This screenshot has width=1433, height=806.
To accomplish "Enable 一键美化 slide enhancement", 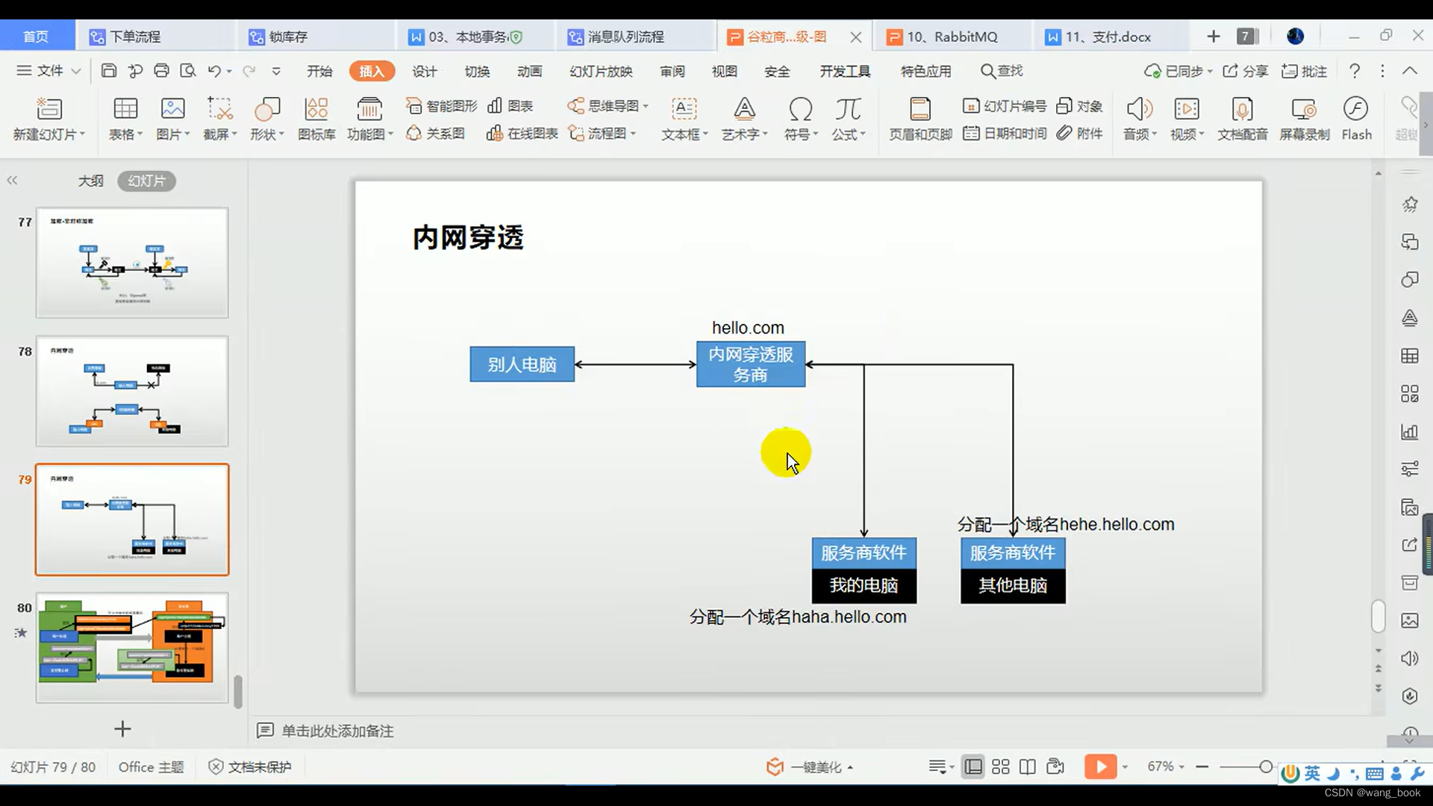I will [808, 766].
